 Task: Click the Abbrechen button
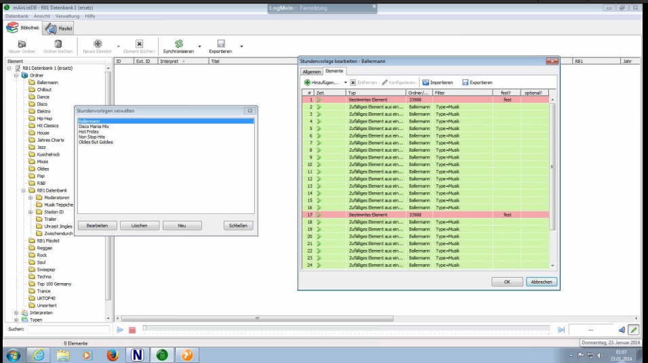[x=541, y=281]
